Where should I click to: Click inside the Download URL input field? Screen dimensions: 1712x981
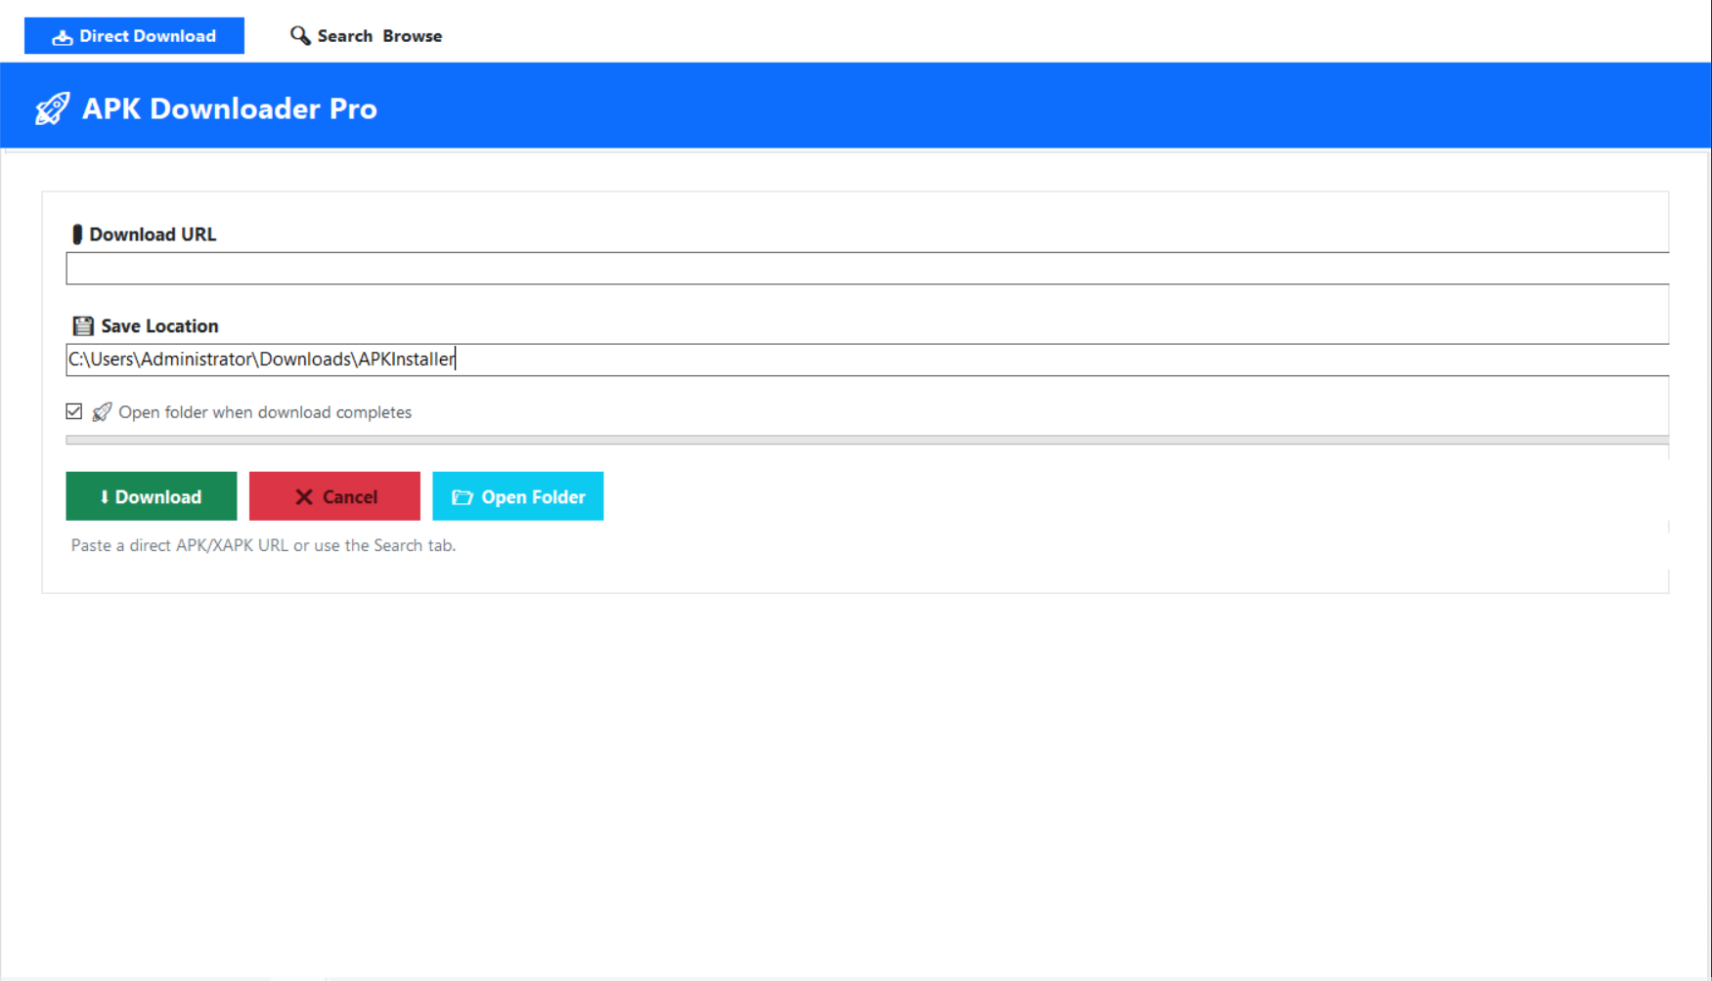860,268
